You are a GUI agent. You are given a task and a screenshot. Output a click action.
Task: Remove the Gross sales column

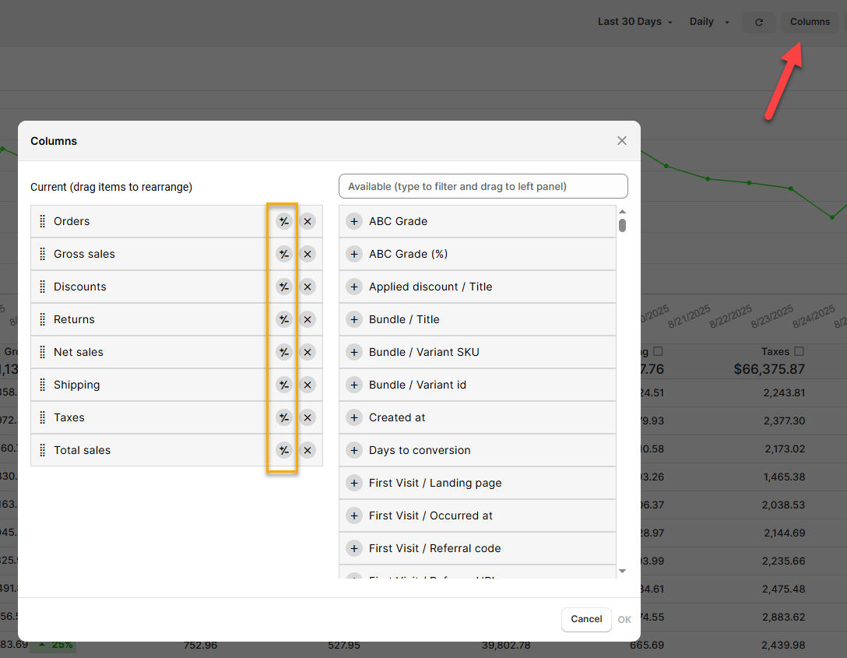click(308, 254)
